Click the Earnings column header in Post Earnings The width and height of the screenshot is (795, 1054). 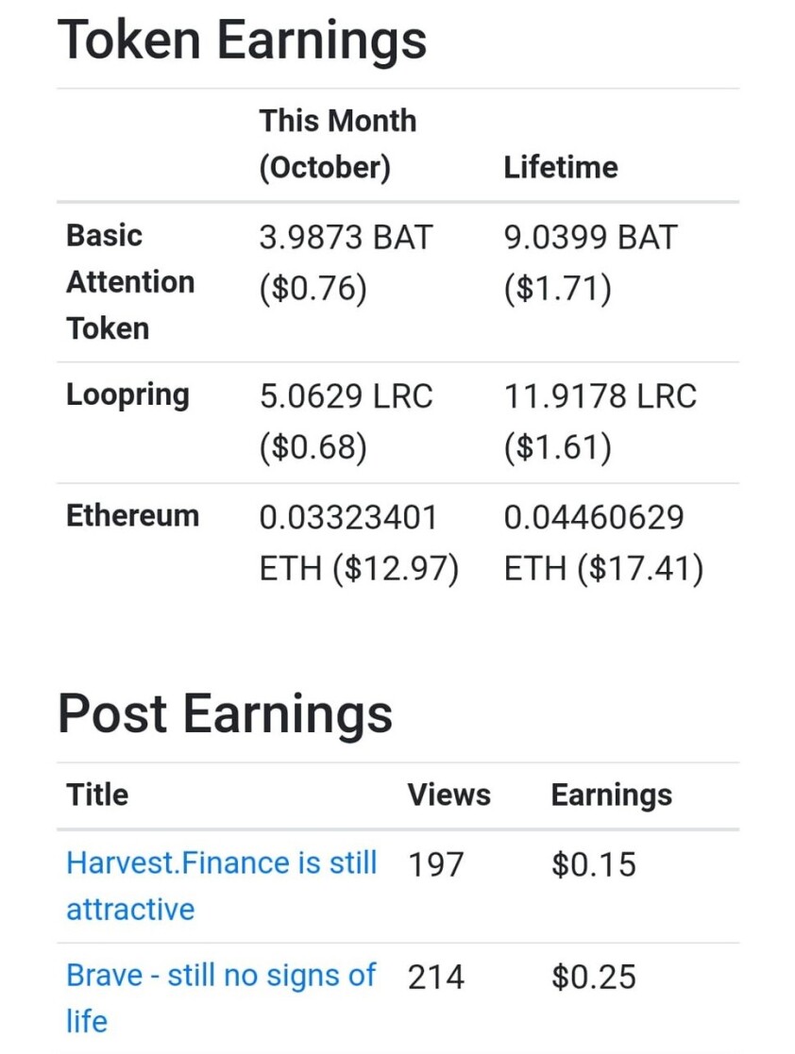[612, 795]
